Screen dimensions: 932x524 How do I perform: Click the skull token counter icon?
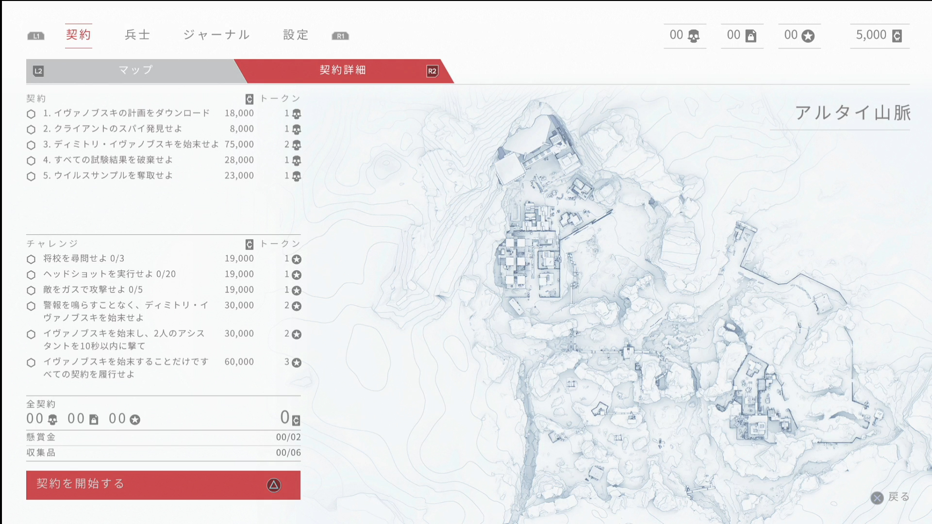[694, 36]
